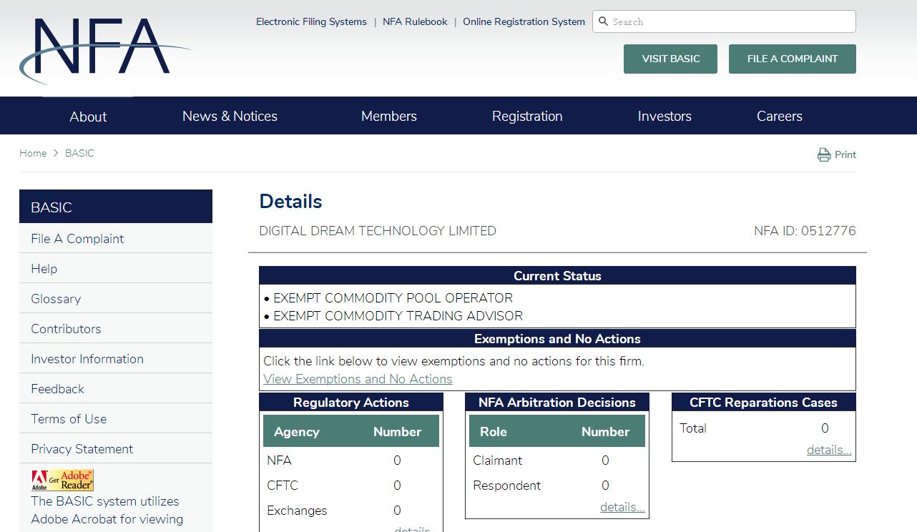The width and height of the screenshot is (917, 532).
Task: Open the Investors menu
Action: [x=665, y=116]
